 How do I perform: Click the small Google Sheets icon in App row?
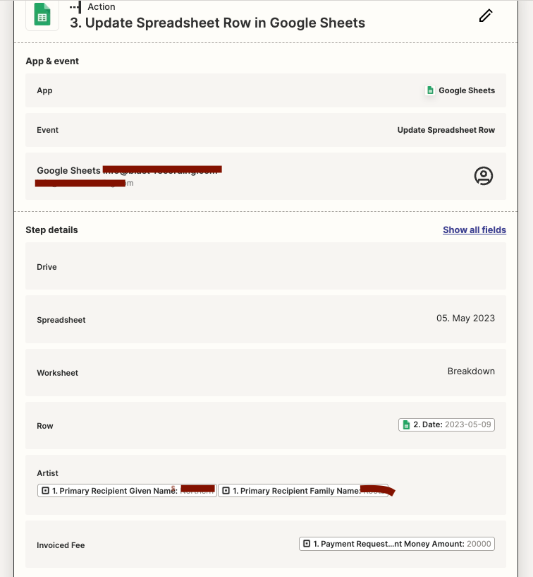click(430, 90)
